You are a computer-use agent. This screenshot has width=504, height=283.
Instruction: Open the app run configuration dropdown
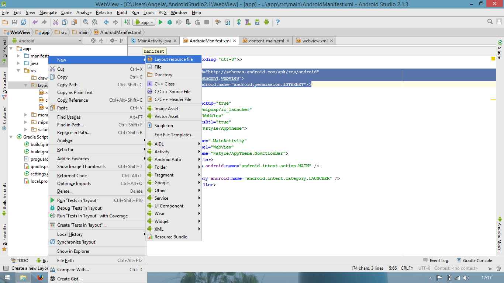(144, 22)
